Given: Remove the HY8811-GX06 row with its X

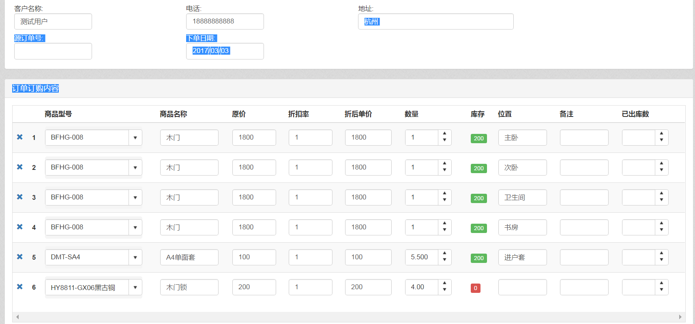Looking at the screenshot, I should tap(19, 287).
